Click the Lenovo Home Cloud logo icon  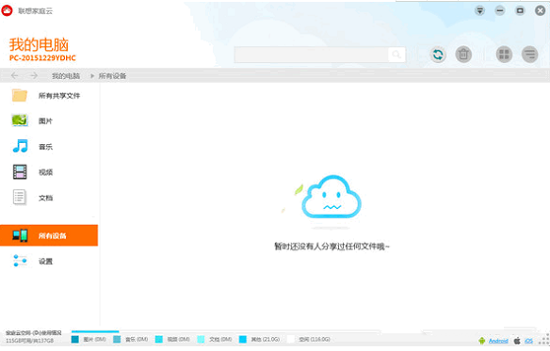[x=7, y=10]
